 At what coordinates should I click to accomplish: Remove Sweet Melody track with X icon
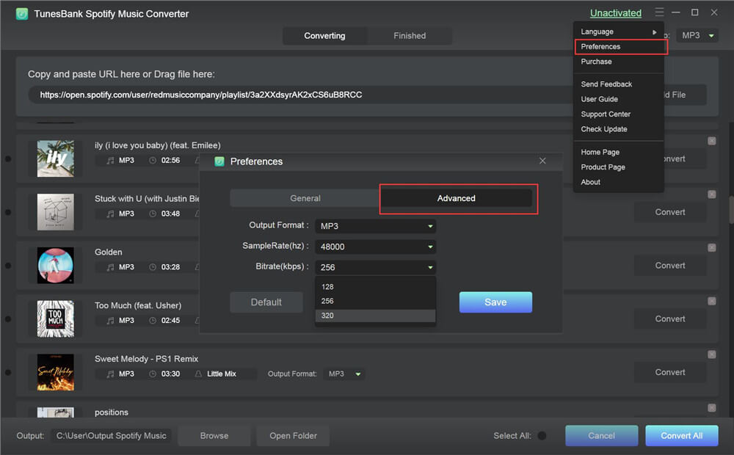pos(711,354)
